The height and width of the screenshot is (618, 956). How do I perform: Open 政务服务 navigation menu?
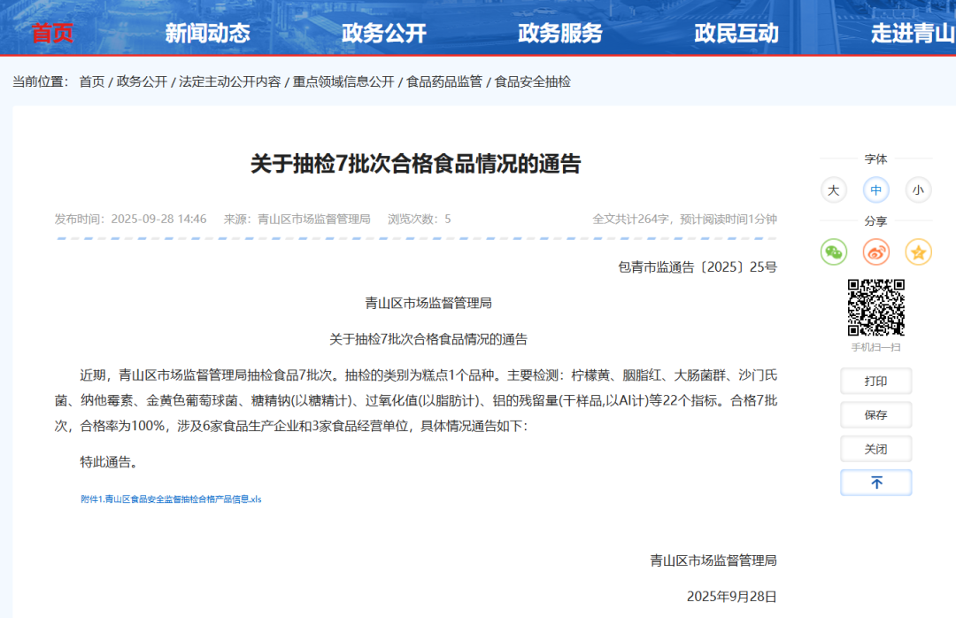click(559, 34)
